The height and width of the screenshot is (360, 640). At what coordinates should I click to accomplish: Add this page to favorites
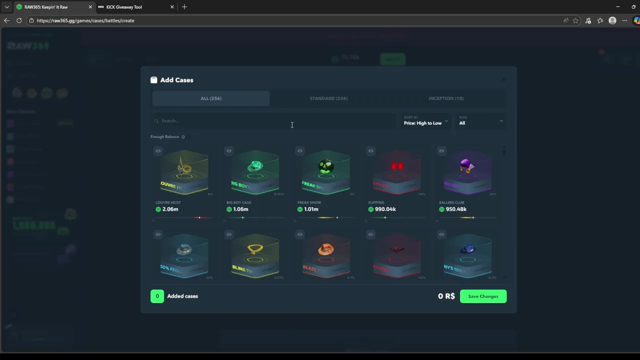coord(576,20)
